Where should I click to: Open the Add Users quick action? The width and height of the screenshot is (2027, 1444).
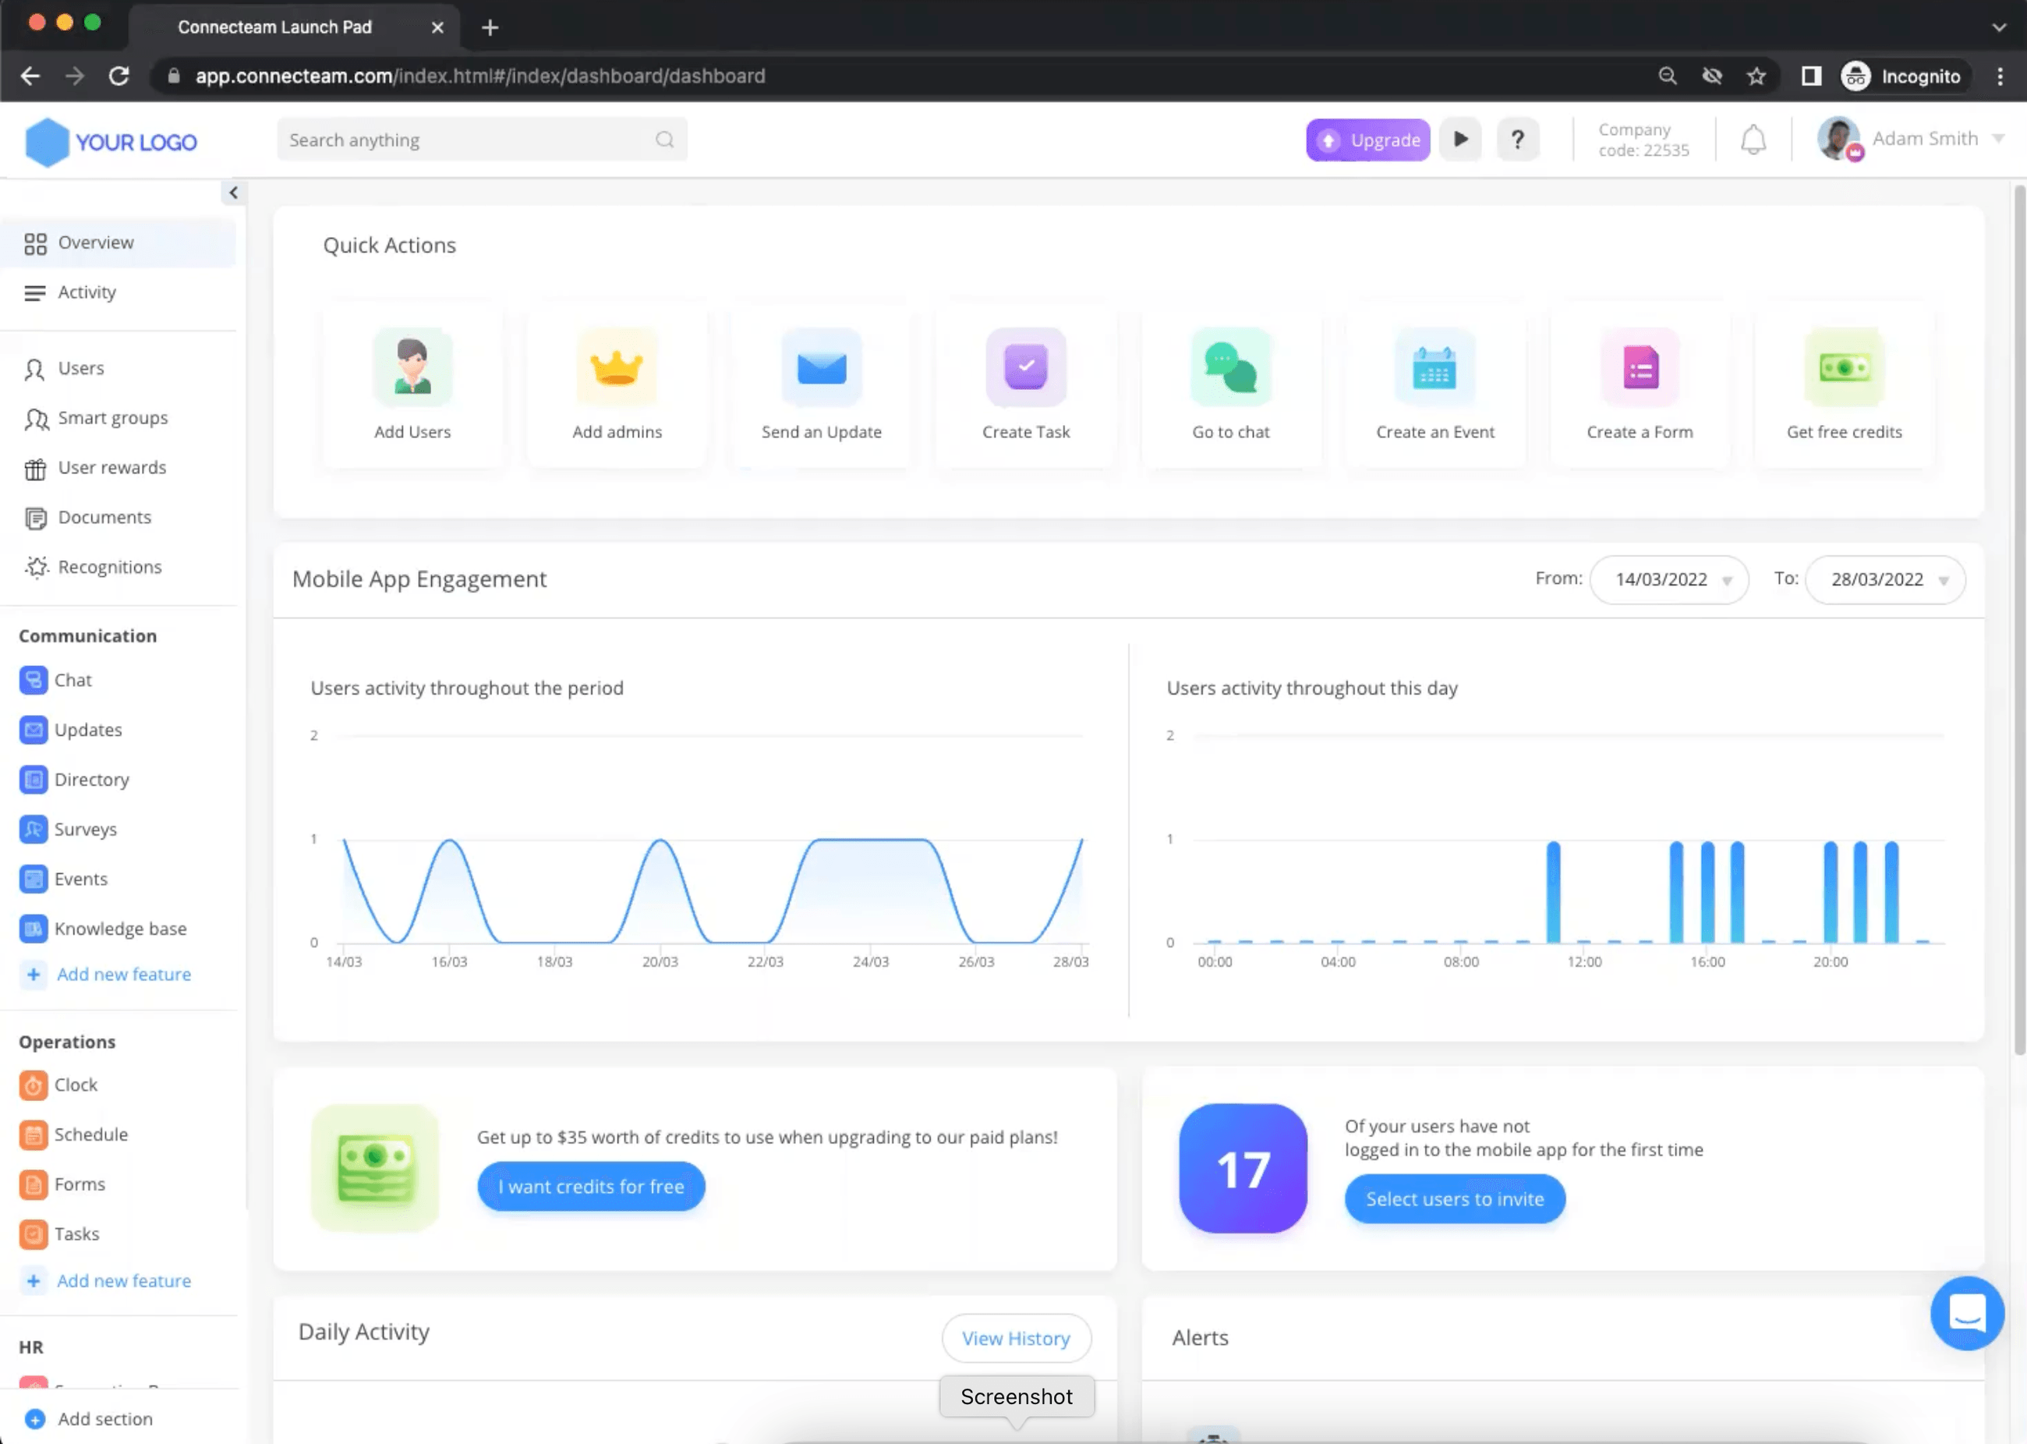(412, 386)
